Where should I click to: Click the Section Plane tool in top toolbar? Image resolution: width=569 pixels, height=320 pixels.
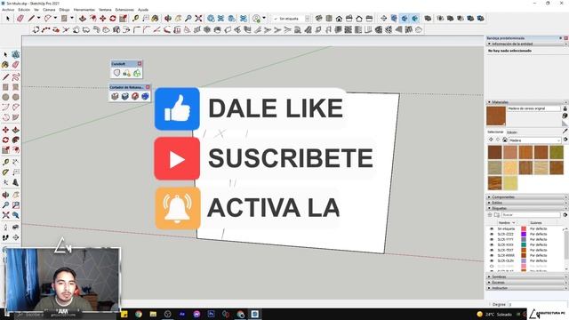(383, 18)
